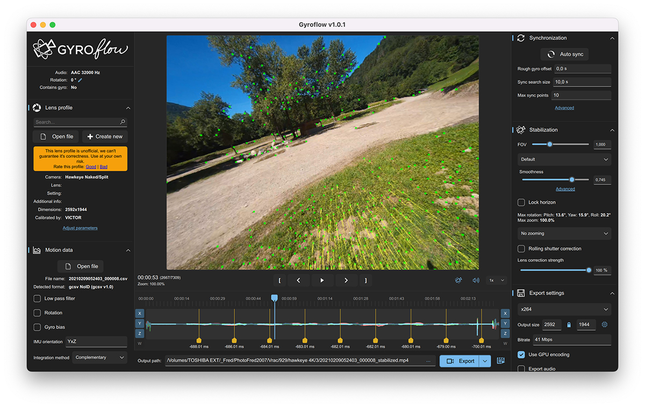This screenshot has height=407, width=645.
Task: Collapse the Lens profile section
Action: coord(128,108)
